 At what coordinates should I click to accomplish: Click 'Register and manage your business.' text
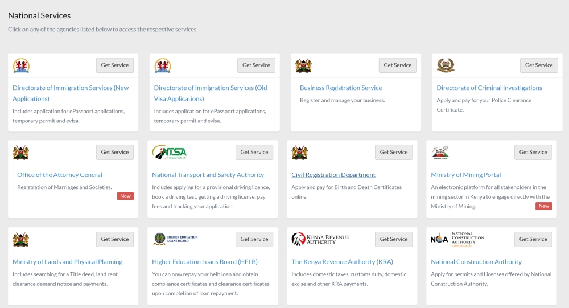pos(342,100)
